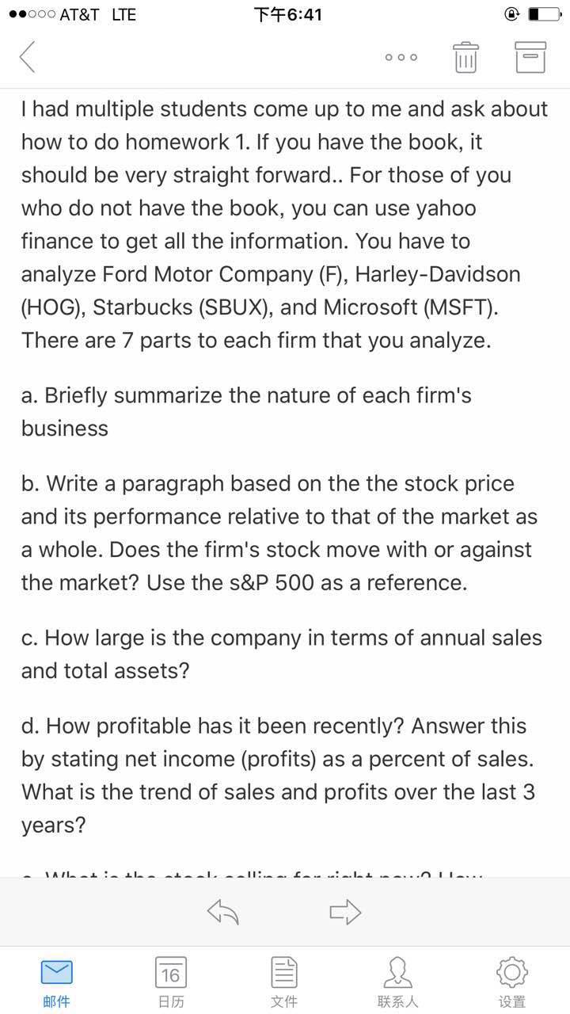
Task: Open the Settings tab (设置)
Action: (511, 982)
